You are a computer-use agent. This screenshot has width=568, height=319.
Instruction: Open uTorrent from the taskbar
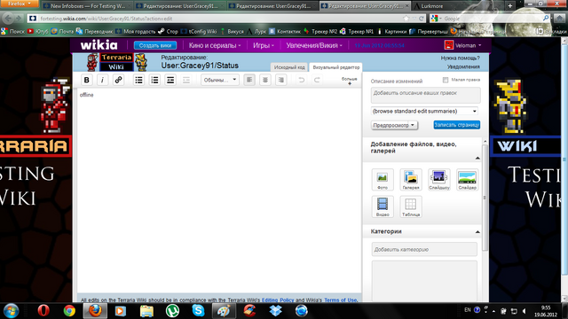click(x=172, y=311)
